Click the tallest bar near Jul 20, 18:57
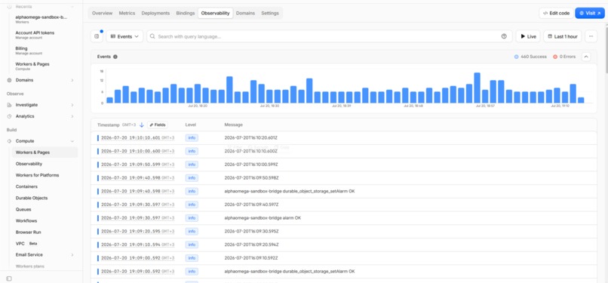Viewport: 608px width, 283px height. 477,88
